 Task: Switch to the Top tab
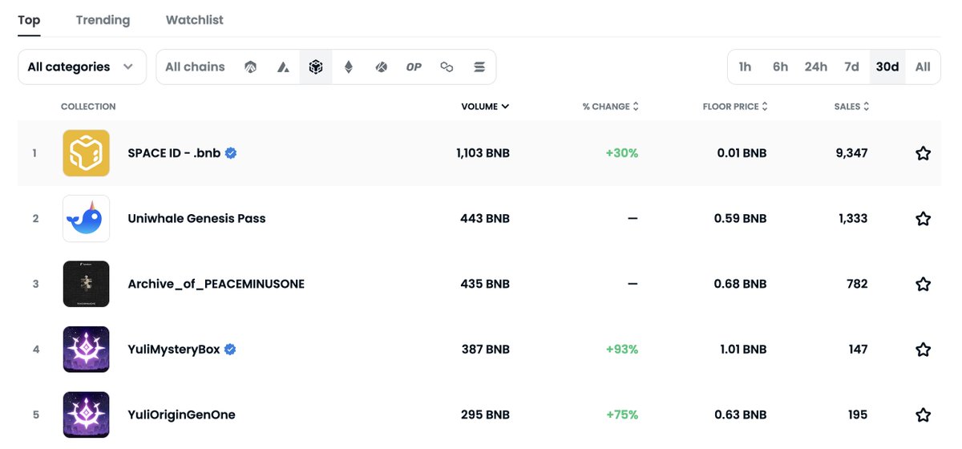(29, 20)
